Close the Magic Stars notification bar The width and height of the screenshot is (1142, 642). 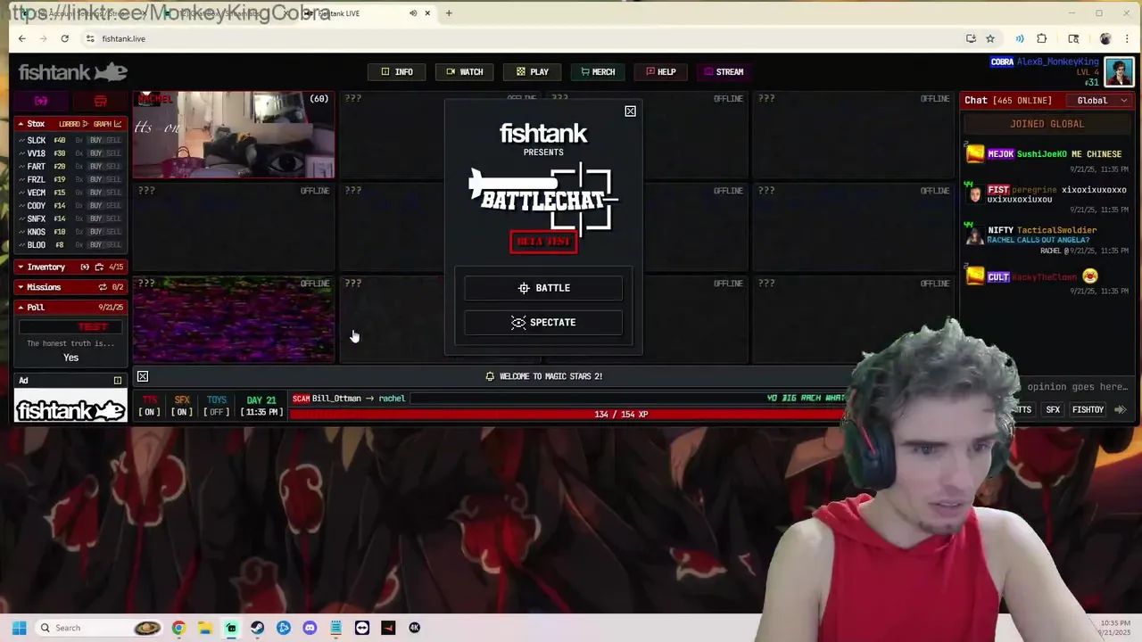(143, 377)
